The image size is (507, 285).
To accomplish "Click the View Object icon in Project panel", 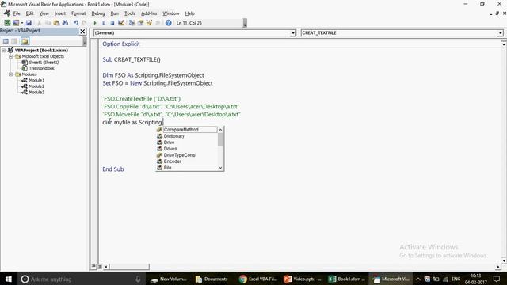I will coord(14,41).
